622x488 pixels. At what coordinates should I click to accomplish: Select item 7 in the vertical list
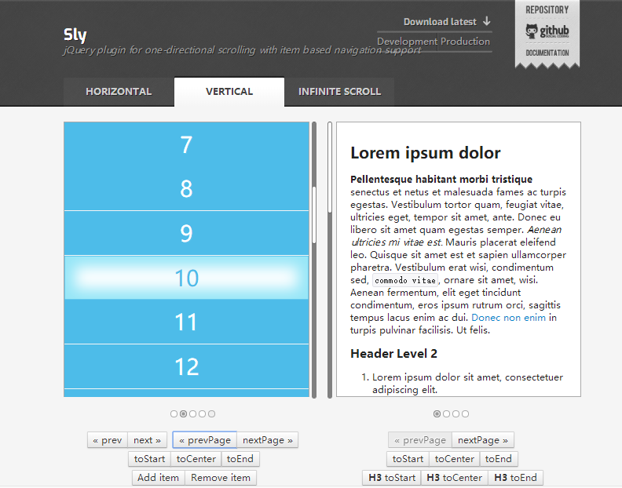(x=186, y=144)
